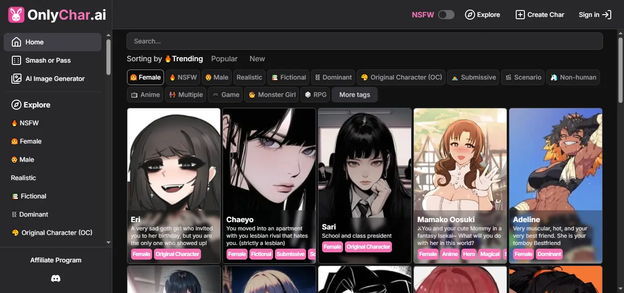The height and width of the screenshot is (293, 624).
Task: Open the Affiliate Program link
Action: (56, 260)
